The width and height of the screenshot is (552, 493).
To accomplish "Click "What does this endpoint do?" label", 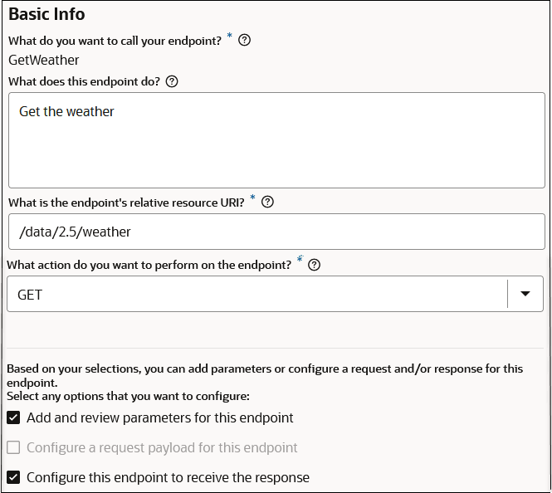I will tap(84, 81).
